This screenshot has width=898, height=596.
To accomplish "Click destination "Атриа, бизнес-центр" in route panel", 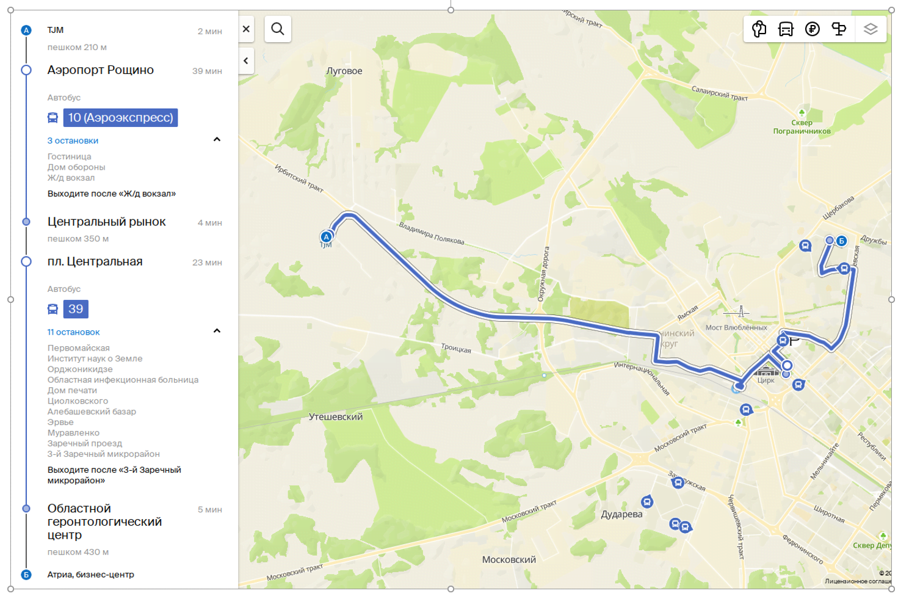I will [90, 575].
